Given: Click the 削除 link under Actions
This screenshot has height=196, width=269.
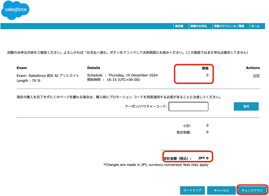Looking at the screenshot, I should point(256,76).
